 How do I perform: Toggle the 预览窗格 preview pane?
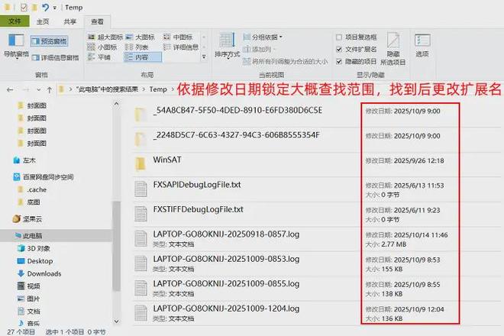50,41
